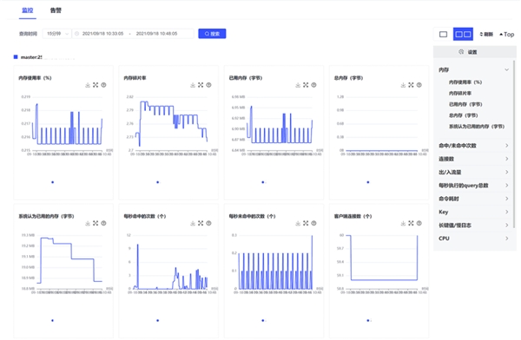Screen dimensions: 521x340
Task: Open the info icon on 内存使用率 (%) chart
Action: tap(103, 85)
